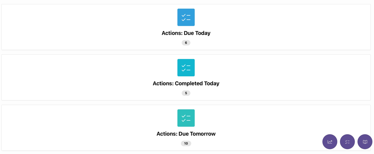Click the teal Due Tomorrow checklist icon
374x154 pixels.
click(186, 118)
